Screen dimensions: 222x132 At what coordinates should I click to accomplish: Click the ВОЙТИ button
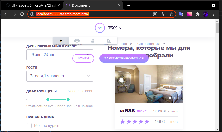click(83, 58)
